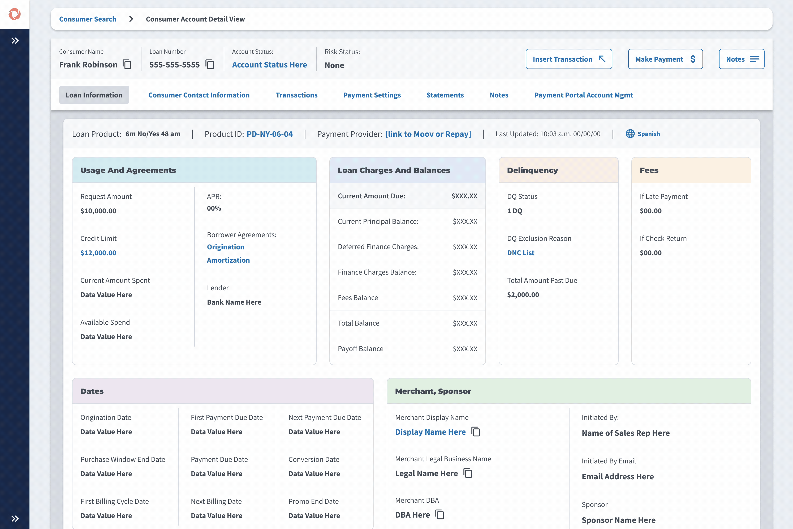Click the company logo in the top-left corner

(14, 14)
